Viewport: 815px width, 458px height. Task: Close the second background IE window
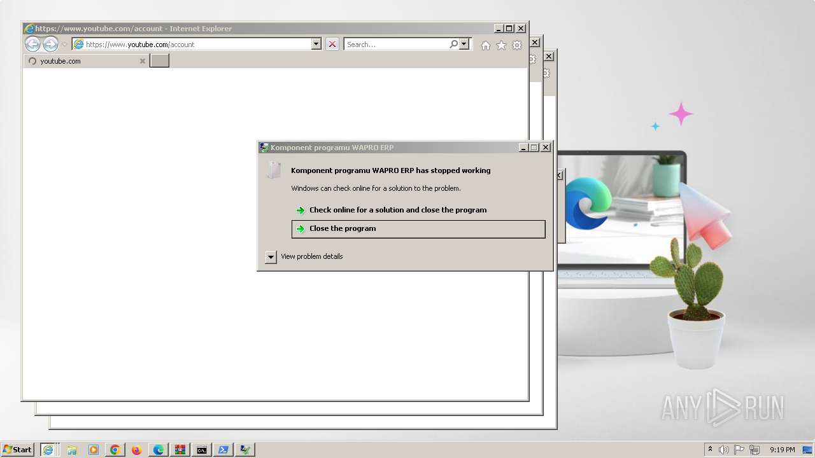click(535, 43)
